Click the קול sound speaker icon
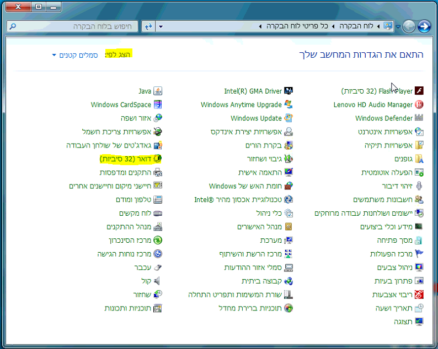 click(x=158, y=281)
